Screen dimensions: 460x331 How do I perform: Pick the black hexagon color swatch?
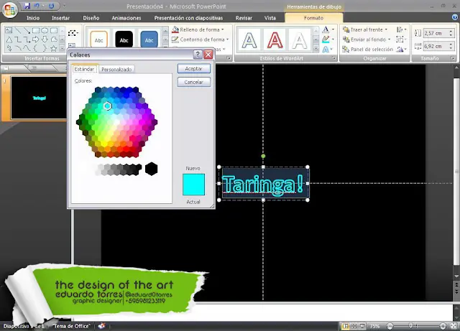pyautogui.click(x=152, y=169)
